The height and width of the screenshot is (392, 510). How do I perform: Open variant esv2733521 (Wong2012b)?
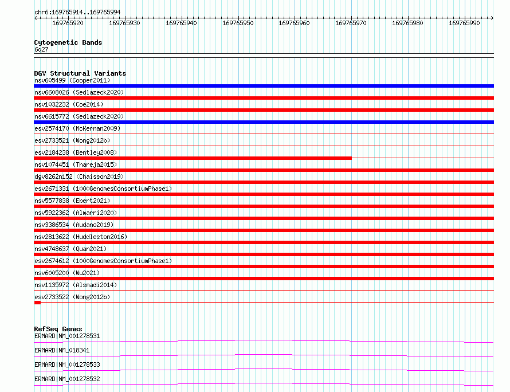click(x=72, y=140)
